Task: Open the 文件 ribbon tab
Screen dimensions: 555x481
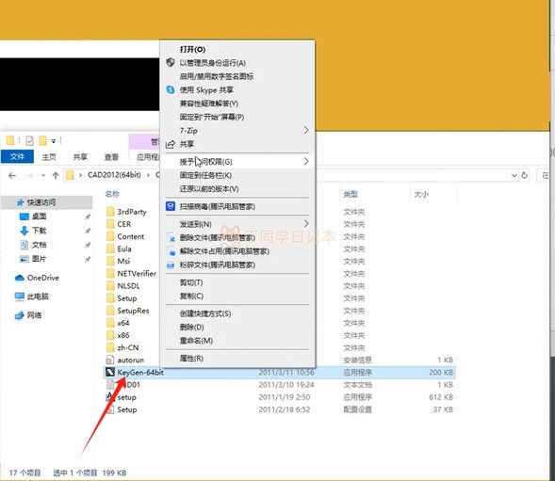Action: pos(17,156)
